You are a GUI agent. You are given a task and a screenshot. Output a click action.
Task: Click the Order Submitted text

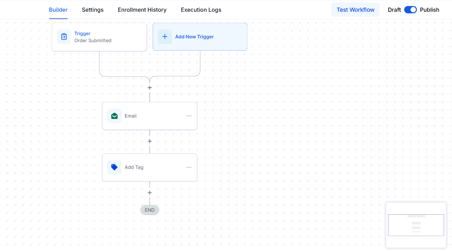(x=93, y=41)
